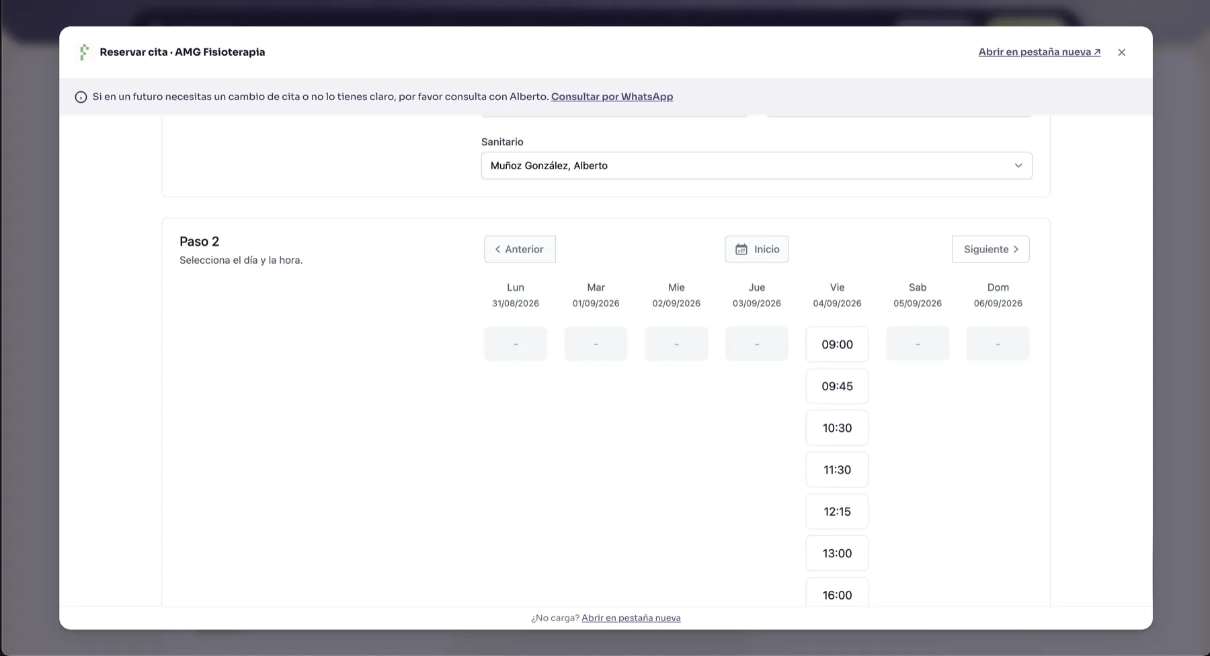This screenshot has height=656, width=1210.
Task: Click 'Selecciona el día y la hora.' text
Action: tap(241, 261)
